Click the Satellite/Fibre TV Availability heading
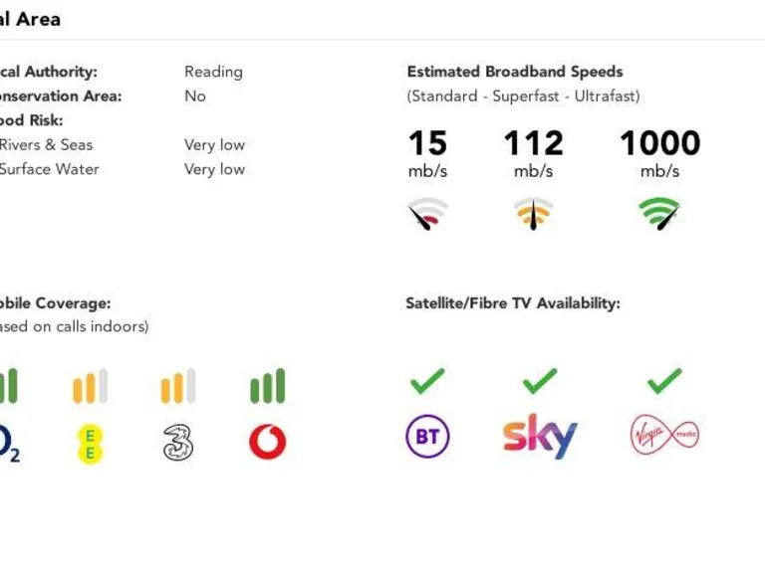The image size is (765, 573). tap(512, 303)
